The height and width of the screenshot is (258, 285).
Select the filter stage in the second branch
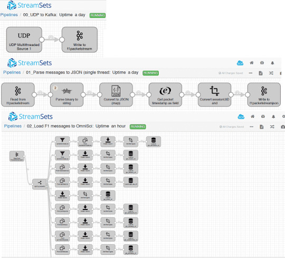click(62, 155)
